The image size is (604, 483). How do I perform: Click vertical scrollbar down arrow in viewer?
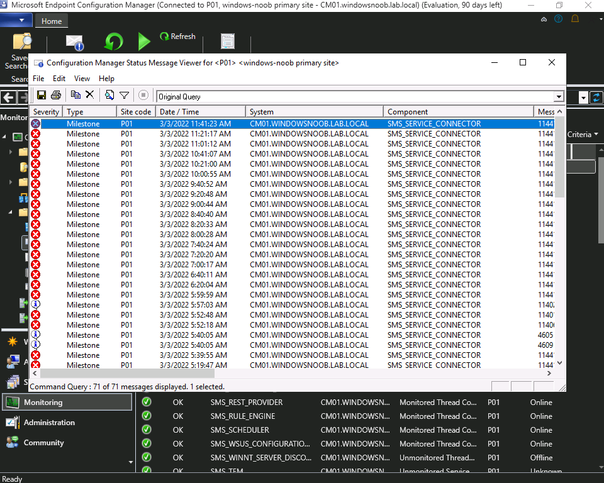tap(560, 363)
